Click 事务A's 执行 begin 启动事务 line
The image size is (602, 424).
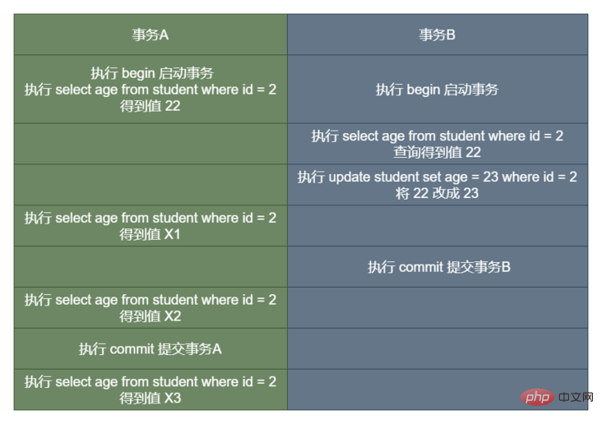coord(152,73)
